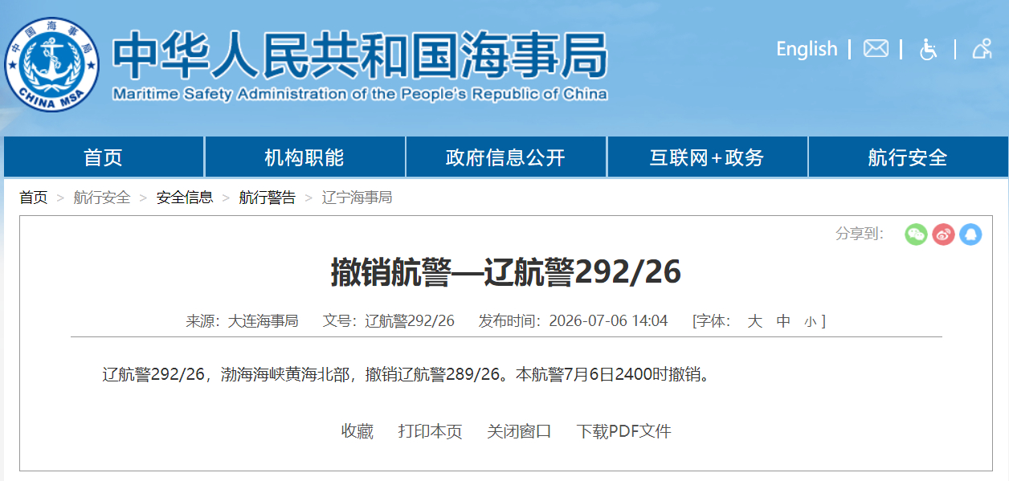Open the 政府信息公开 navigation menu
Screen dimensions: 1009x481
click(x=506, y=157)
